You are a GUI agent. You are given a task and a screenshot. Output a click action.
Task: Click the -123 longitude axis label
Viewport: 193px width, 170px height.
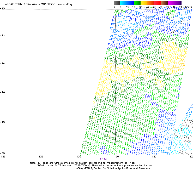(153, 157)
